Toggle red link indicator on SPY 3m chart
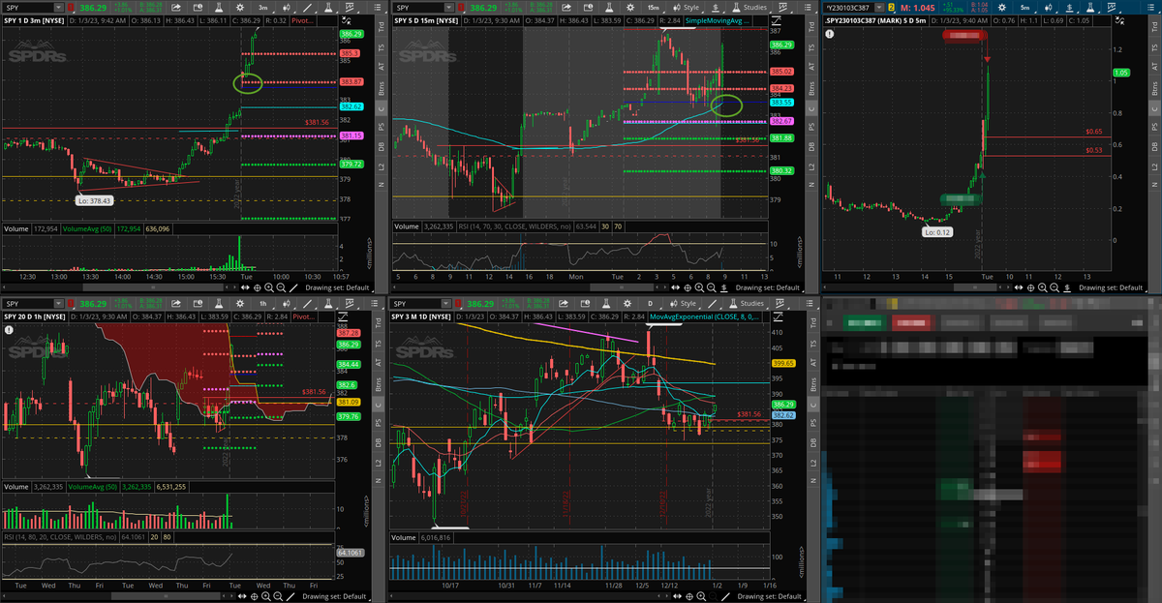1162x603 pixels. click(70, 7)
